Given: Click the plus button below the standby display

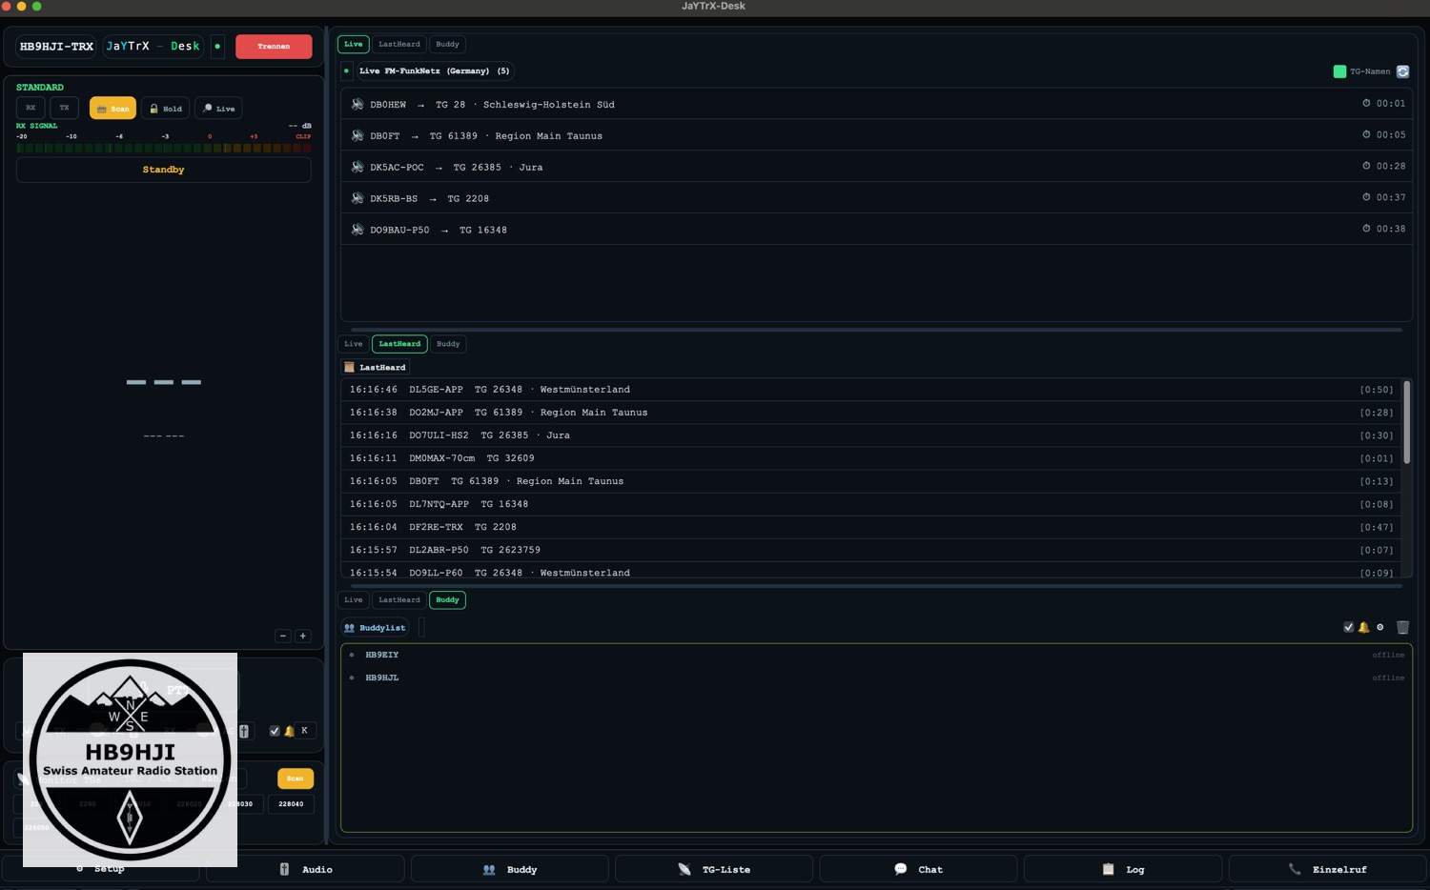Looking at the screenshot, I should pos(302,636).
